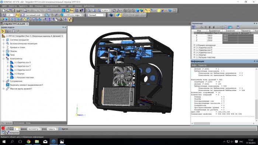
Task: Open the help icon in the Variables panel
Action: click(x=238, y=27)
